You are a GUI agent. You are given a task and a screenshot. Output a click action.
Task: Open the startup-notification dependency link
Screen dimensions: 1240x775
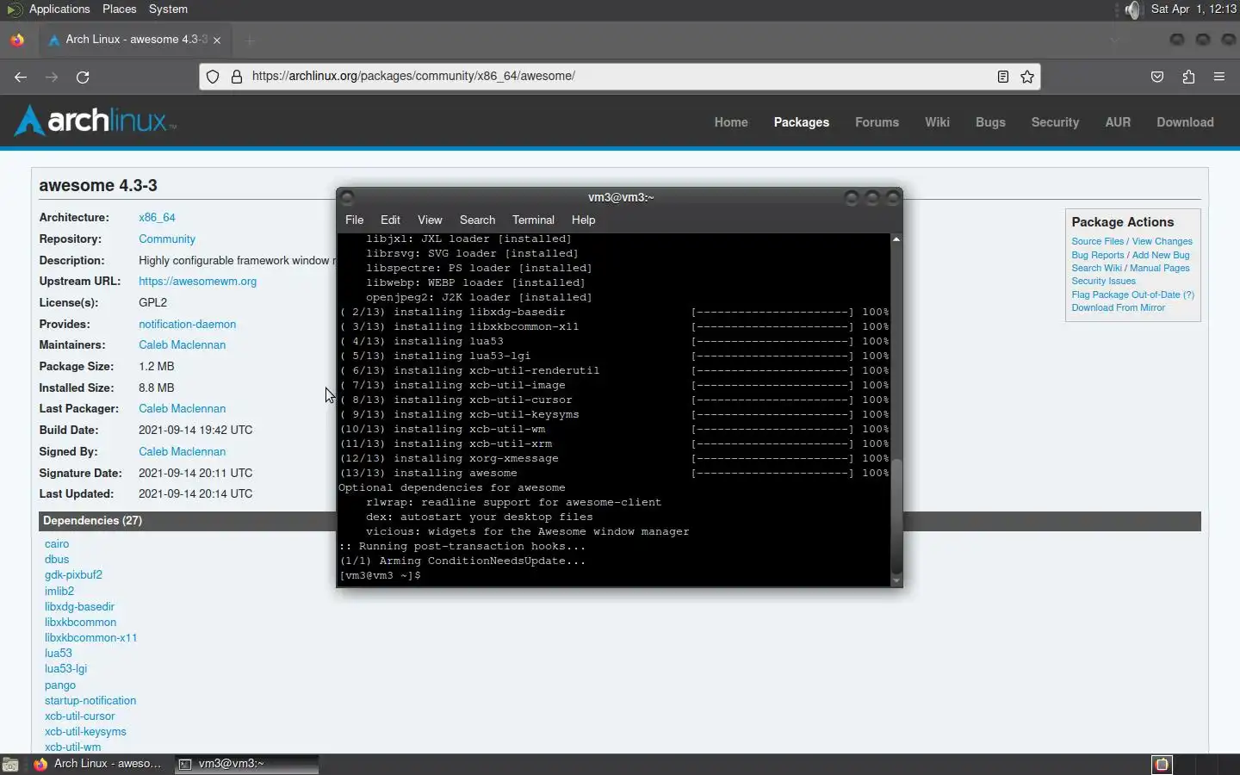90,701
